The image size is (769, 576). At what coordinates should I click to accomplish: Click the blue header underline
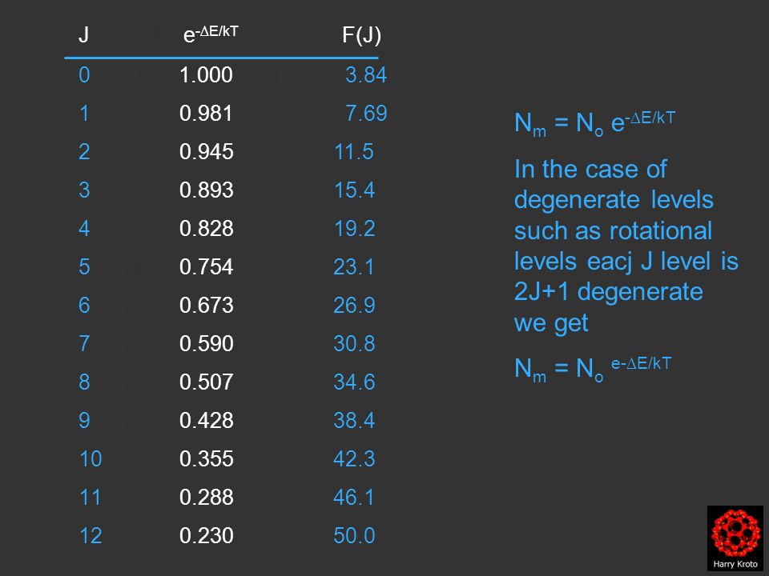point(221,58)
